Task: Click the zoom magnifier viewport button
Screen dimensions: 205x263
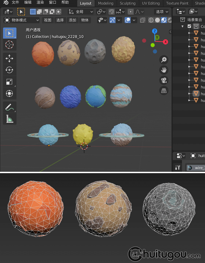Action: [164, 60]
